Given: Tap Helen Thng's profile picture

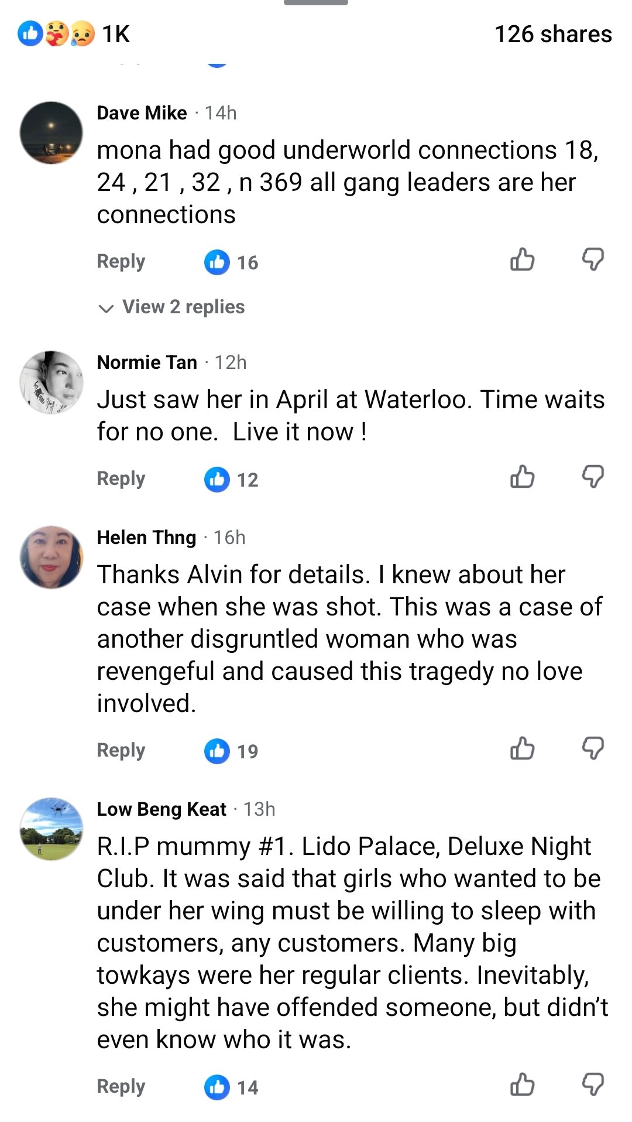Looking at the screenshot, I should point(51,557).
